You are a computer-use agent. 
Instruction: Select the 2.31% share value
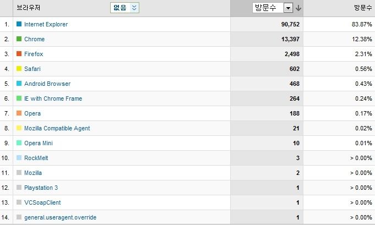point(363,54)
